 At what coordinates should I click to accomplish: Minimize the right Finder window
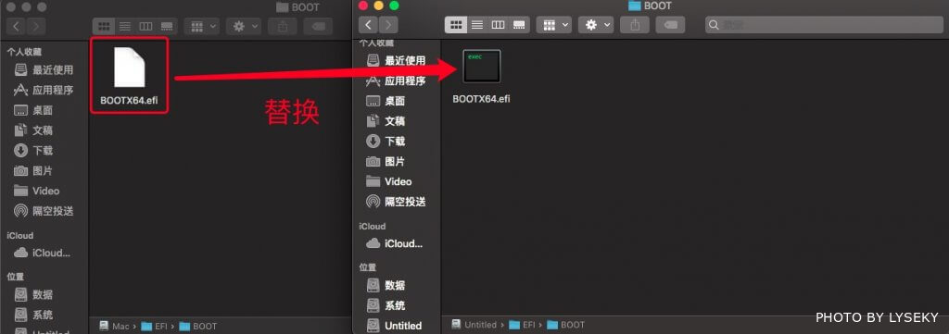(x=379, y=6)
